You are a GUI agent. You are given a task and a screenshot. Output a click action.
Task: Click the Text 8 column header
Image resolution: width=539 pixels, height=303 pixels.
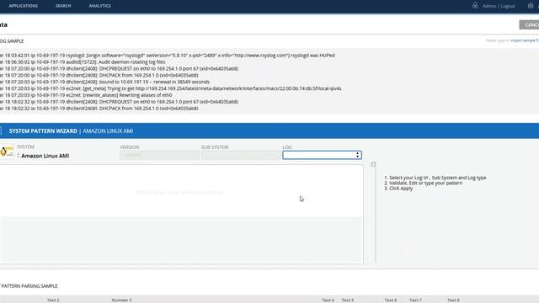coord(453,300)
